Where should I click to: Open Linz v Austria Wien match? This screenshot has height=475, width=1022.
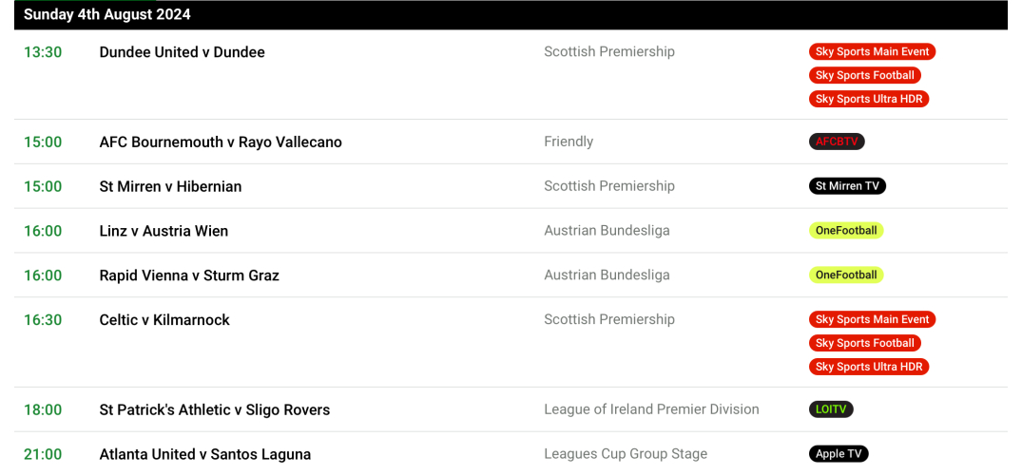[x=164, y=231]
